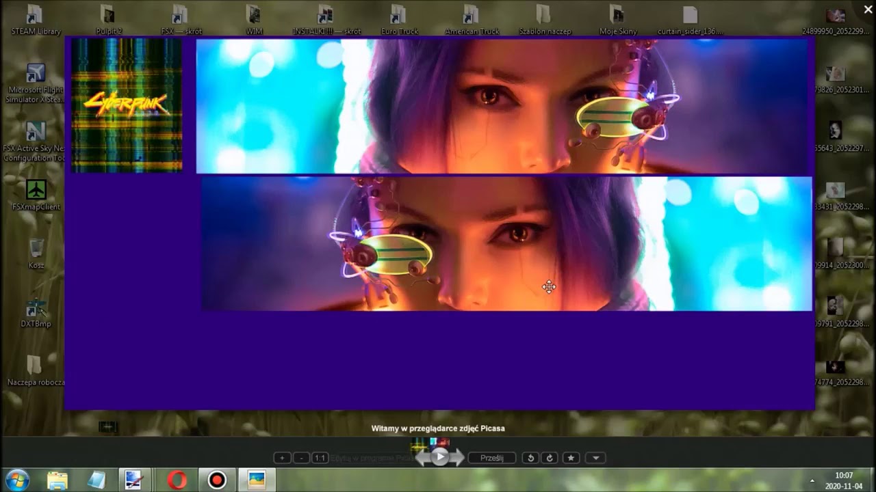Rotate the photo clockwise

549,458
